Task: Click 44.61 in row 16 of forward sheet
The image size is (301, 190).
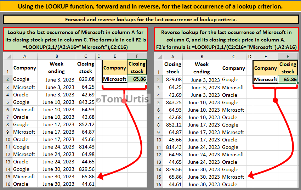Action: click(86, 184)
